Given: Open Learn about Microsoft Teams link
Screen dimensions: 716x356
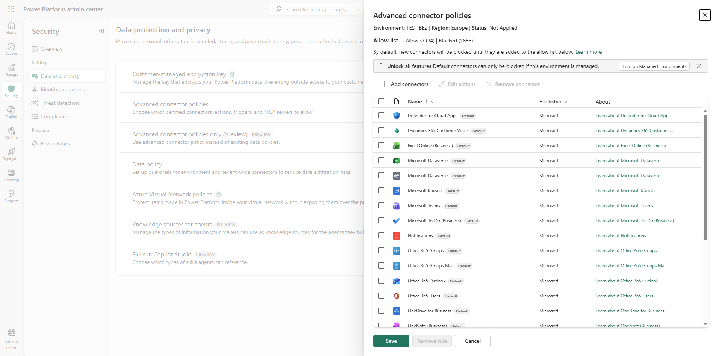Looking at the screenshot, I should pos(624,206).
